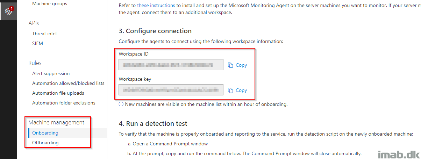Click inside the Workspace key field

point(171,90)
